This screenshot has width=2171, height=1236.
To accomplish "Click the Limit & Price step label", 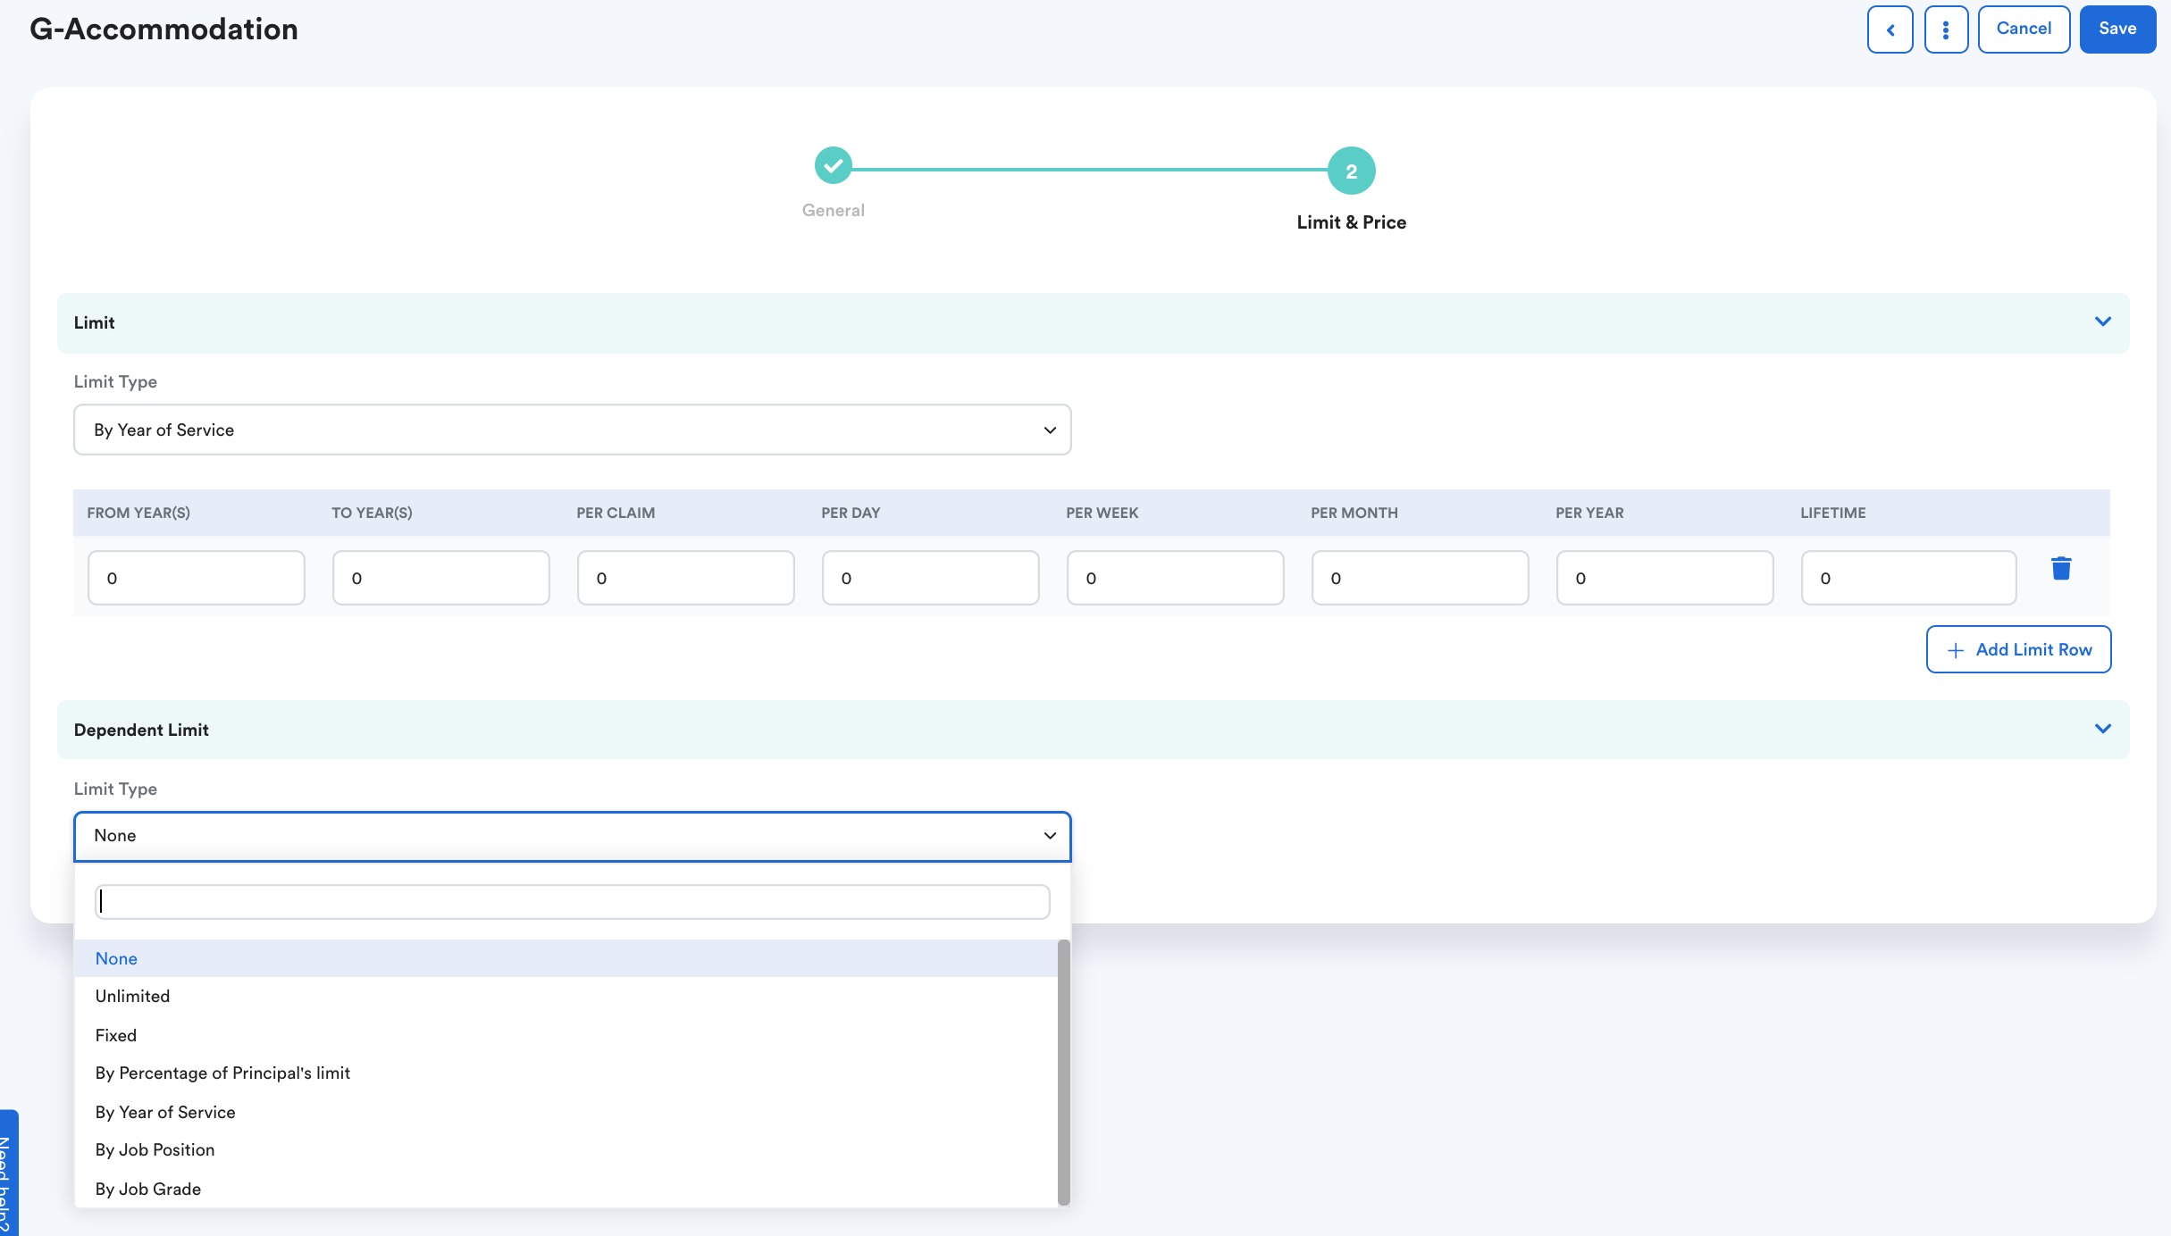I will click(1351, 222).
